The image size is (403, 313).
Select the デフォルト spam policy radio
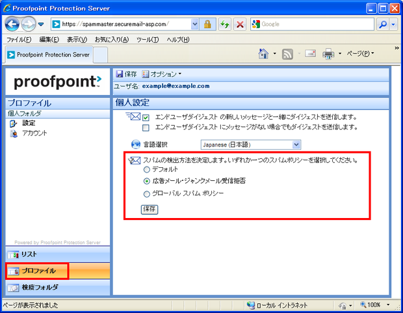(x=146, y=170)
